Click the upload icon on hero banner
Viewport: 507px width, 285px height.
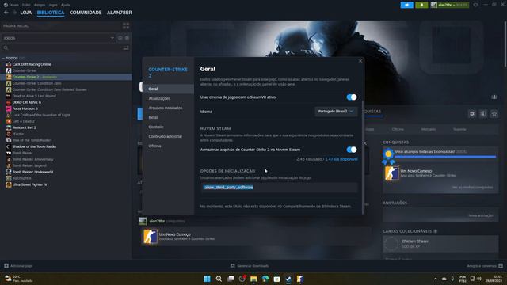pos(494,97)
